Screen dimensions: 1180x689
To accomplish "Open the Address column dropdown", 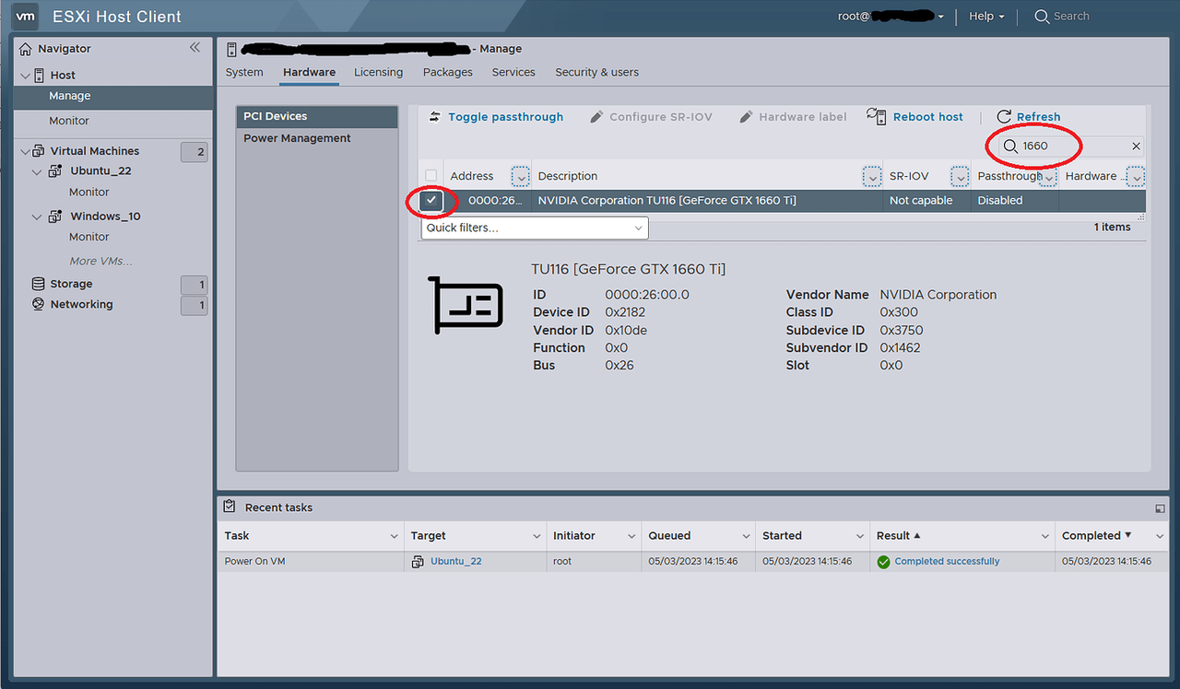I will click(x=520, y=176).
